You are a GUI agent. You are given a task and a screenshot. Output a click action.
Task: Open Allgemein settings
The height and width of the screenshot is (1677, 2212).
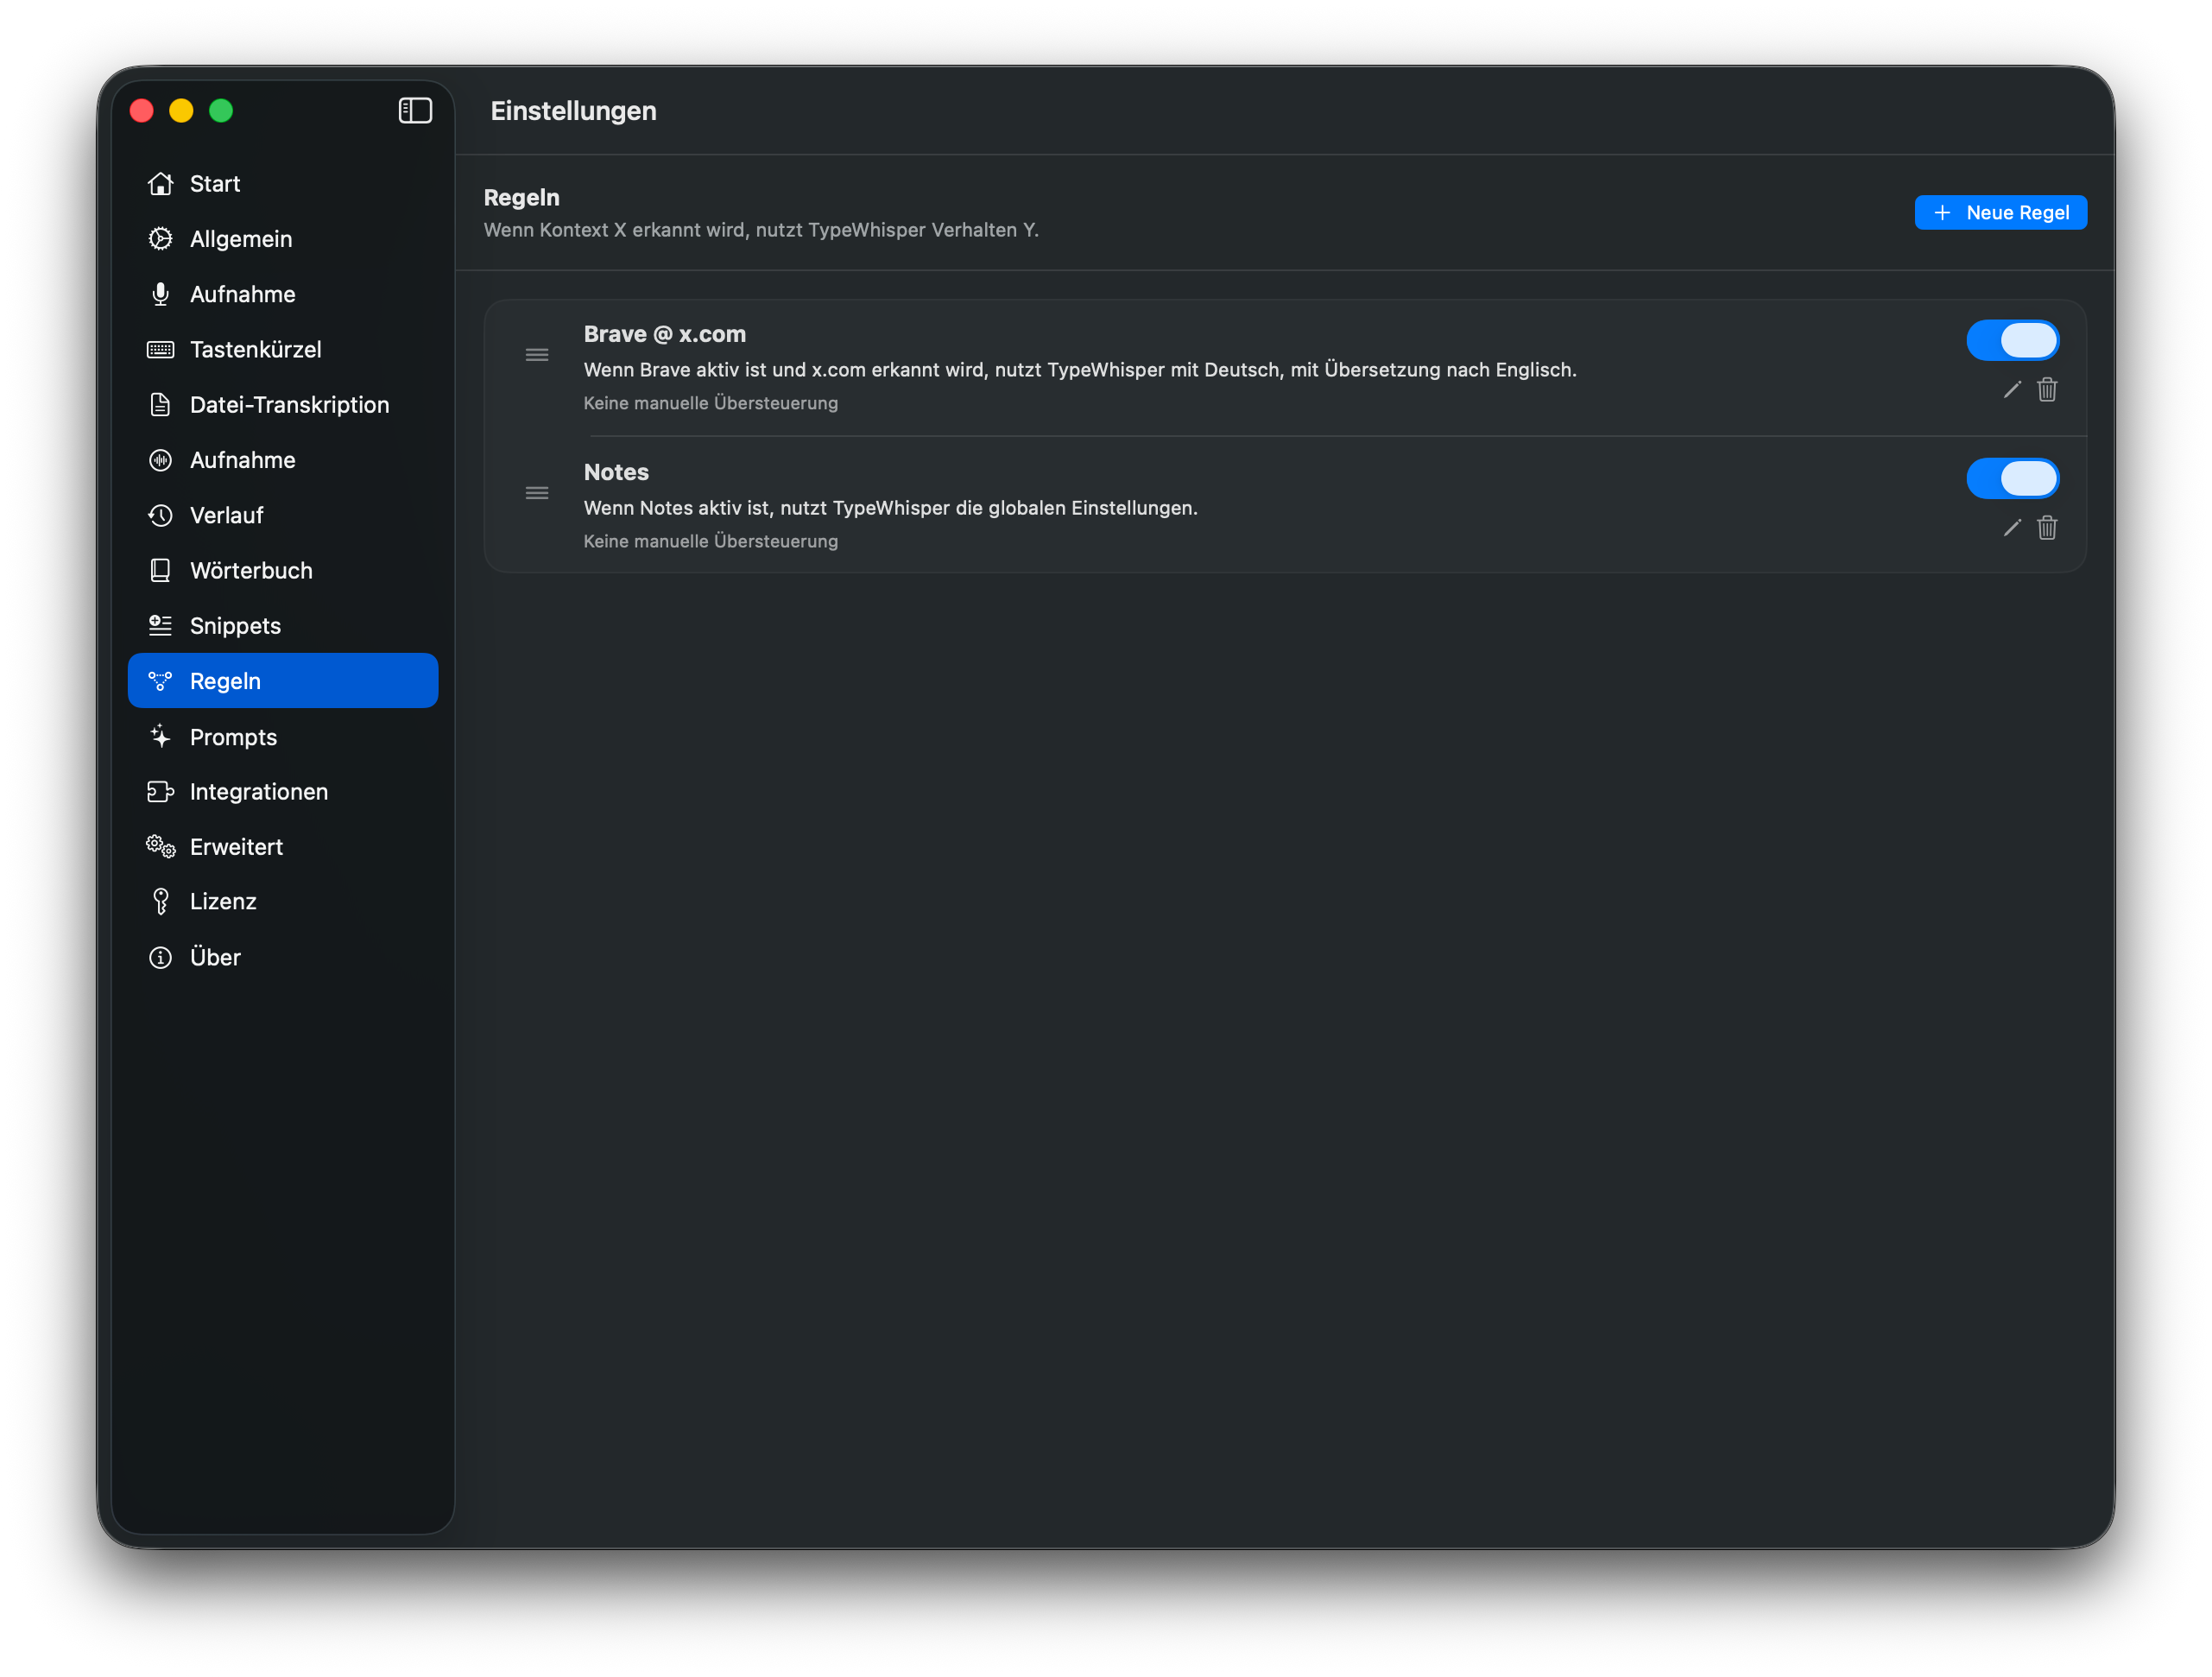click(x=283, y=239)
